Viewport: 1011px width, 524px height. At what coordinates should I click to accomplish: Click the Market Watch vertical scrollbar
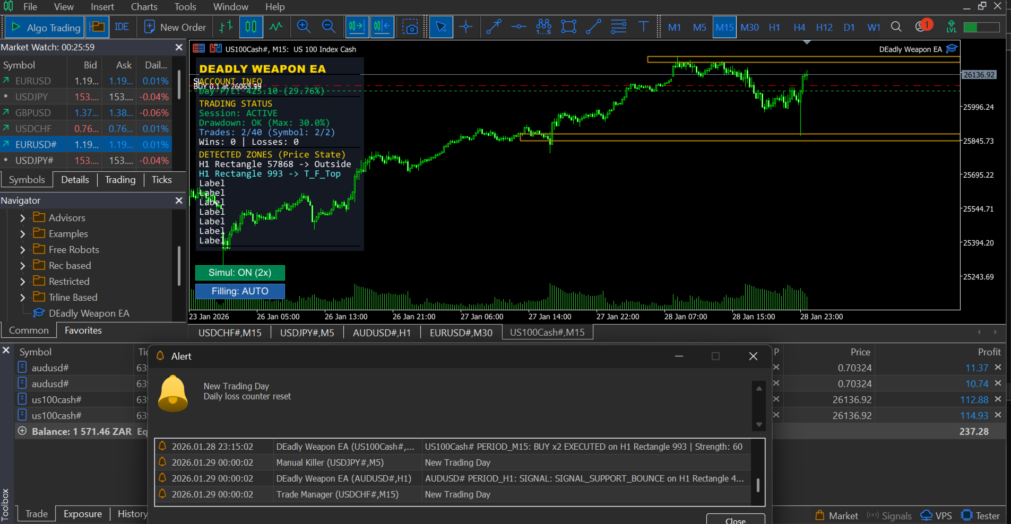pos(179,85)
